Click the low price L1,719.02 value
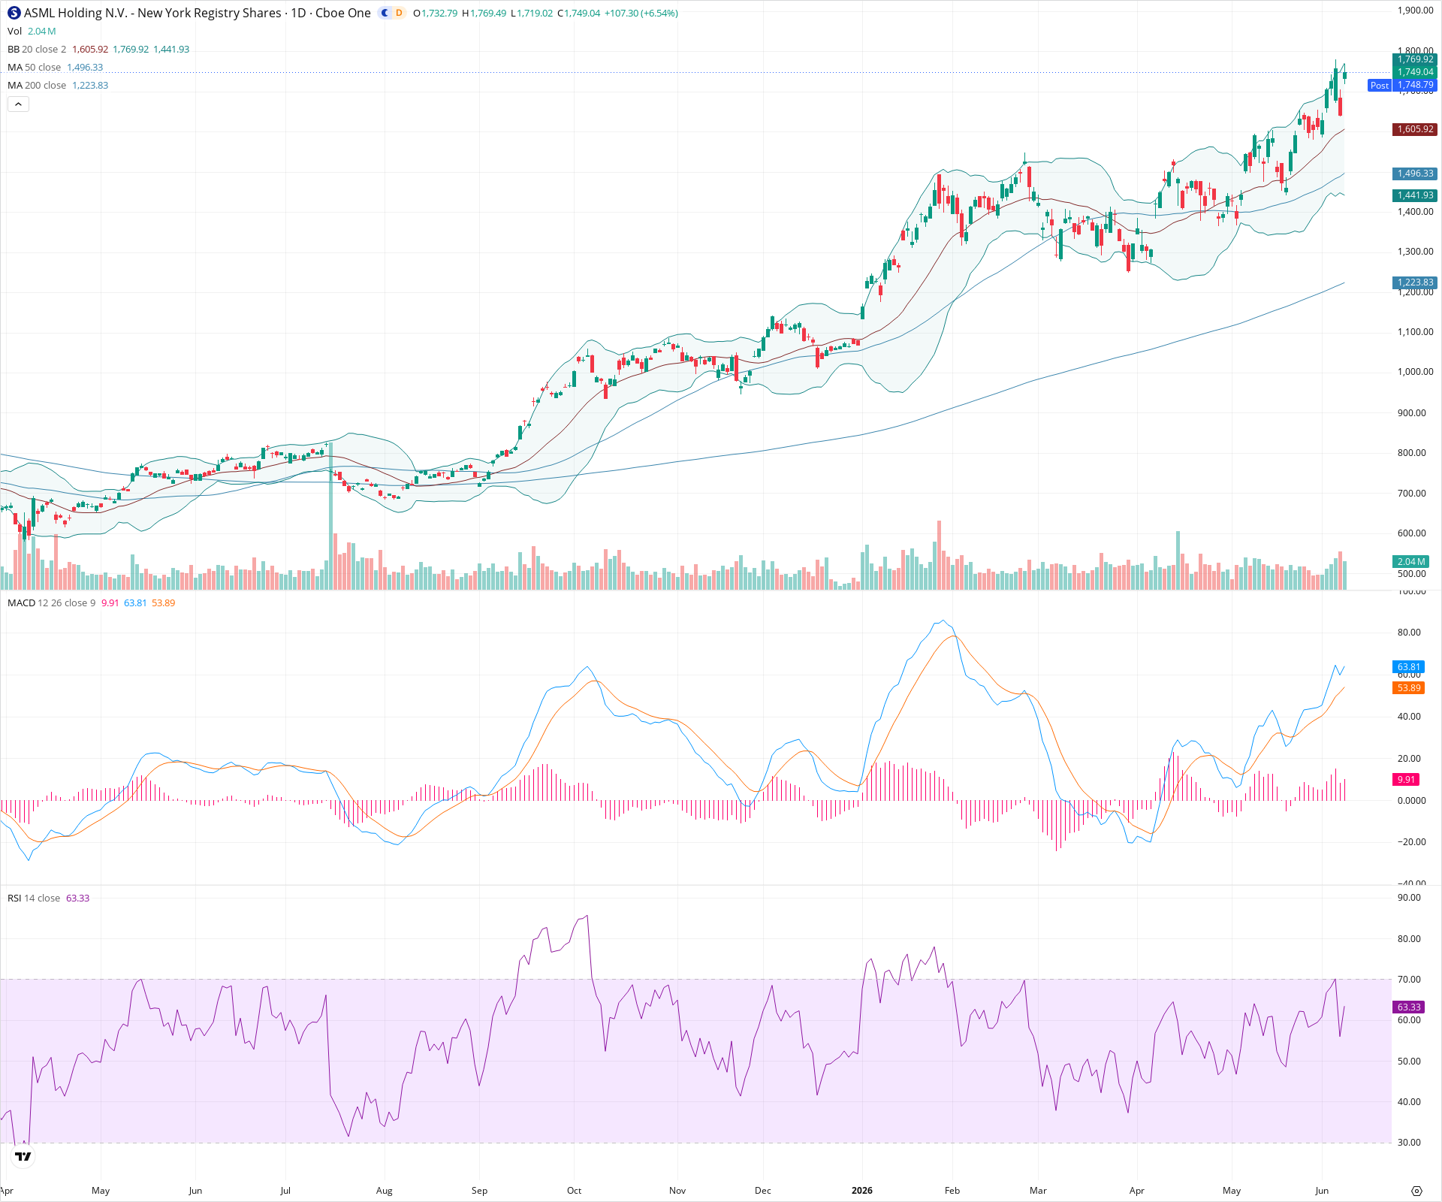Viewport: 1442px width, 1202px height. (532, 14)
